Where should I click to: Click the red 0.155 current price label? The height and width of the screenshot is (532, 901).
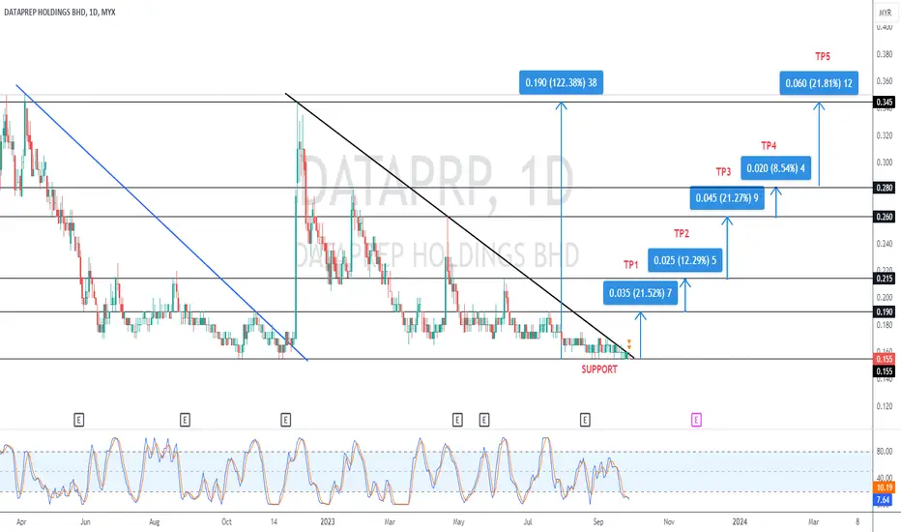[885, 359]
